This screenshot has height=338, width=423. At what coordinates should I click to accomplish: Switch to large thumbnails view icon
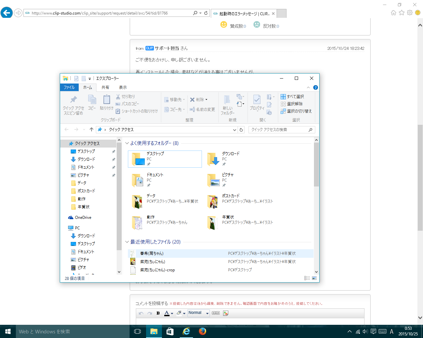point(314,278)
